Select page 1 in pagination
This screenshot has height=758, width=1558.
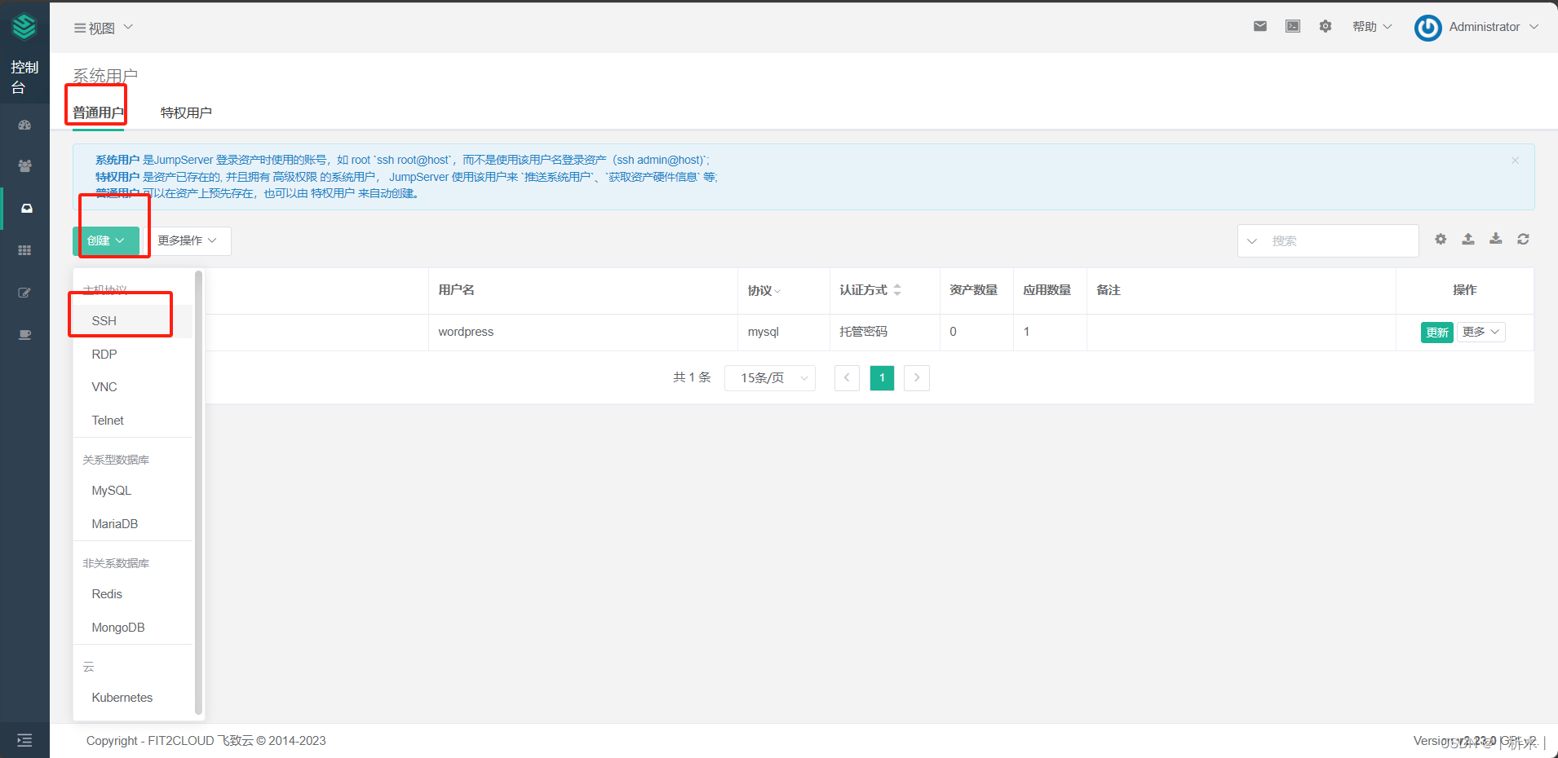pos(882,377)
